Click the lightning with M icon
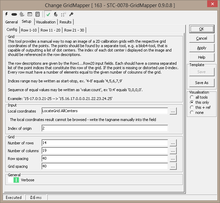 pos(56,14)
